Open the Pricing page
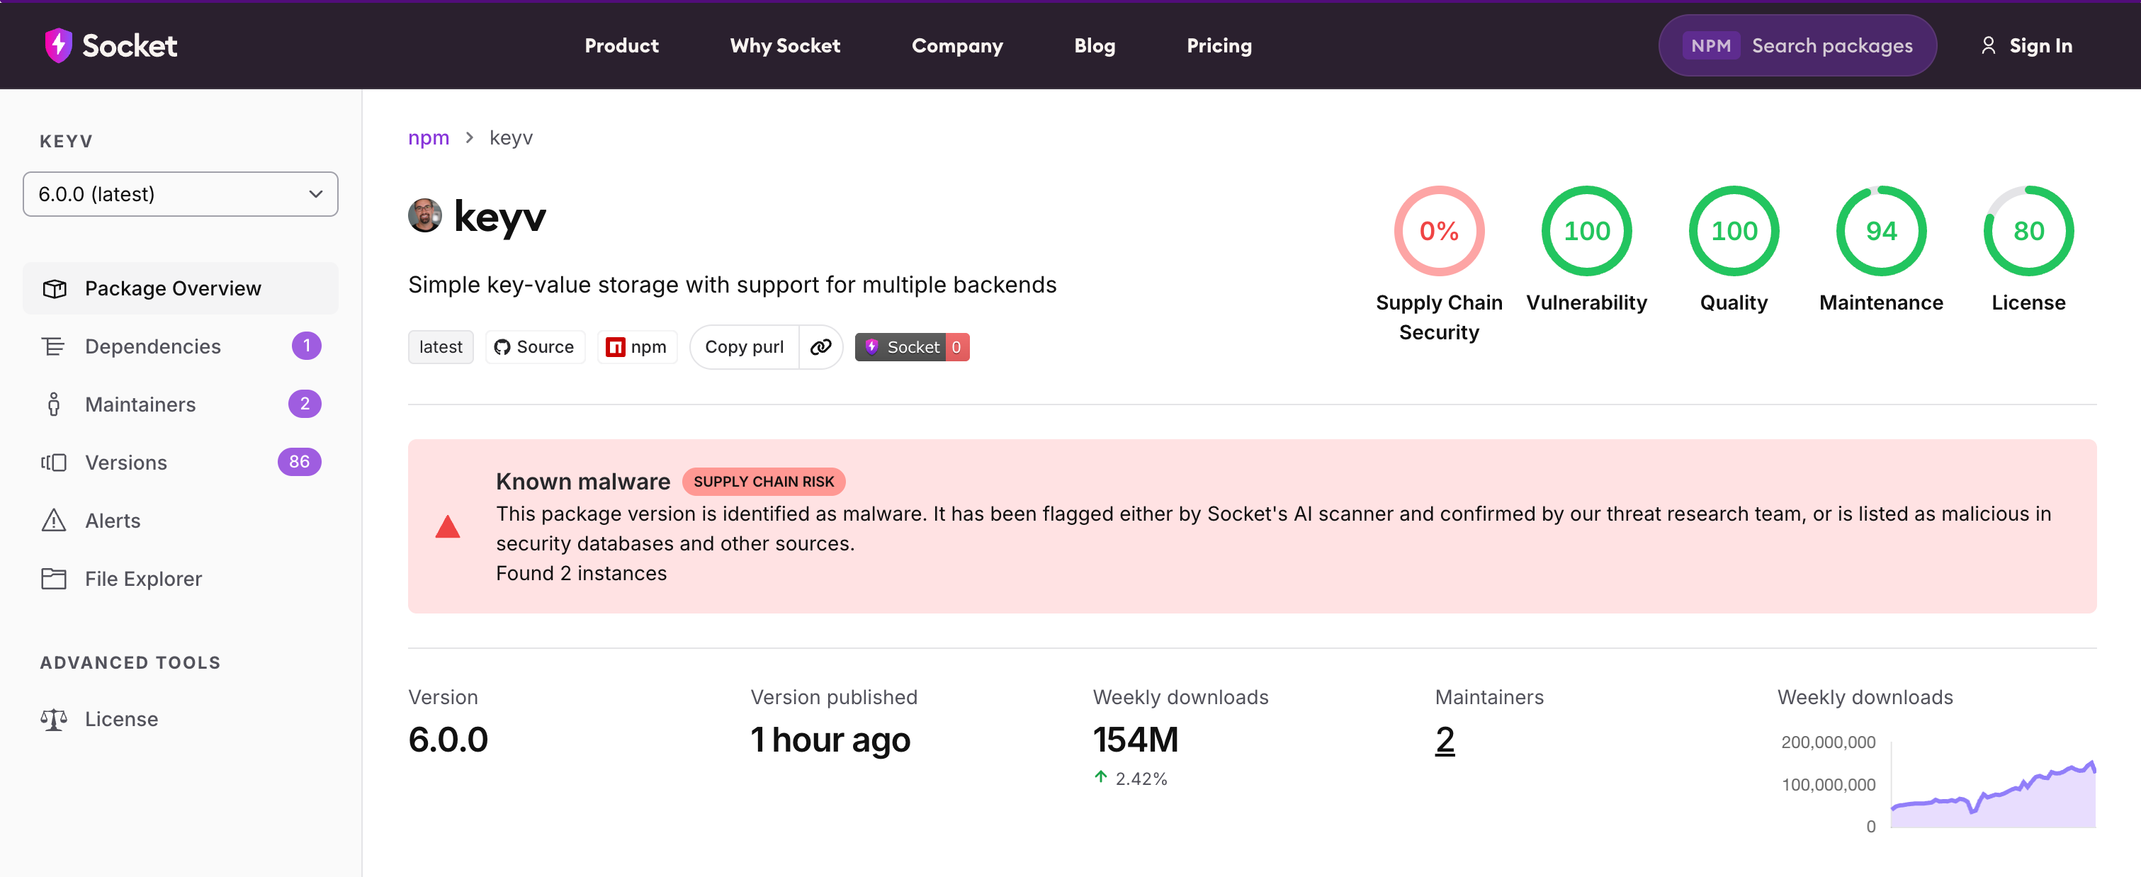 (x=1219, y=46)
